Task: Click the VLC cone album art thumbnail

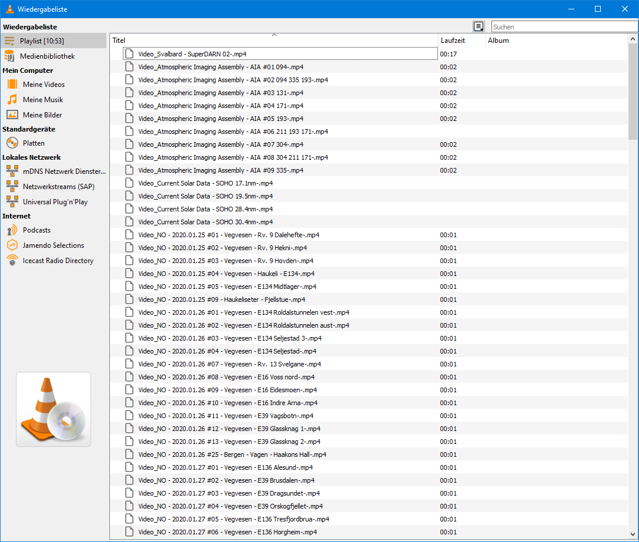Action: pyautogui.click(x=53, y=409)
